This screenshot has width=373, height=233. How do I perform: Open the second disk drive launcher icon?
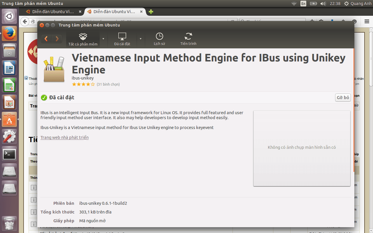pyautogui.click(x=9, y=188)
